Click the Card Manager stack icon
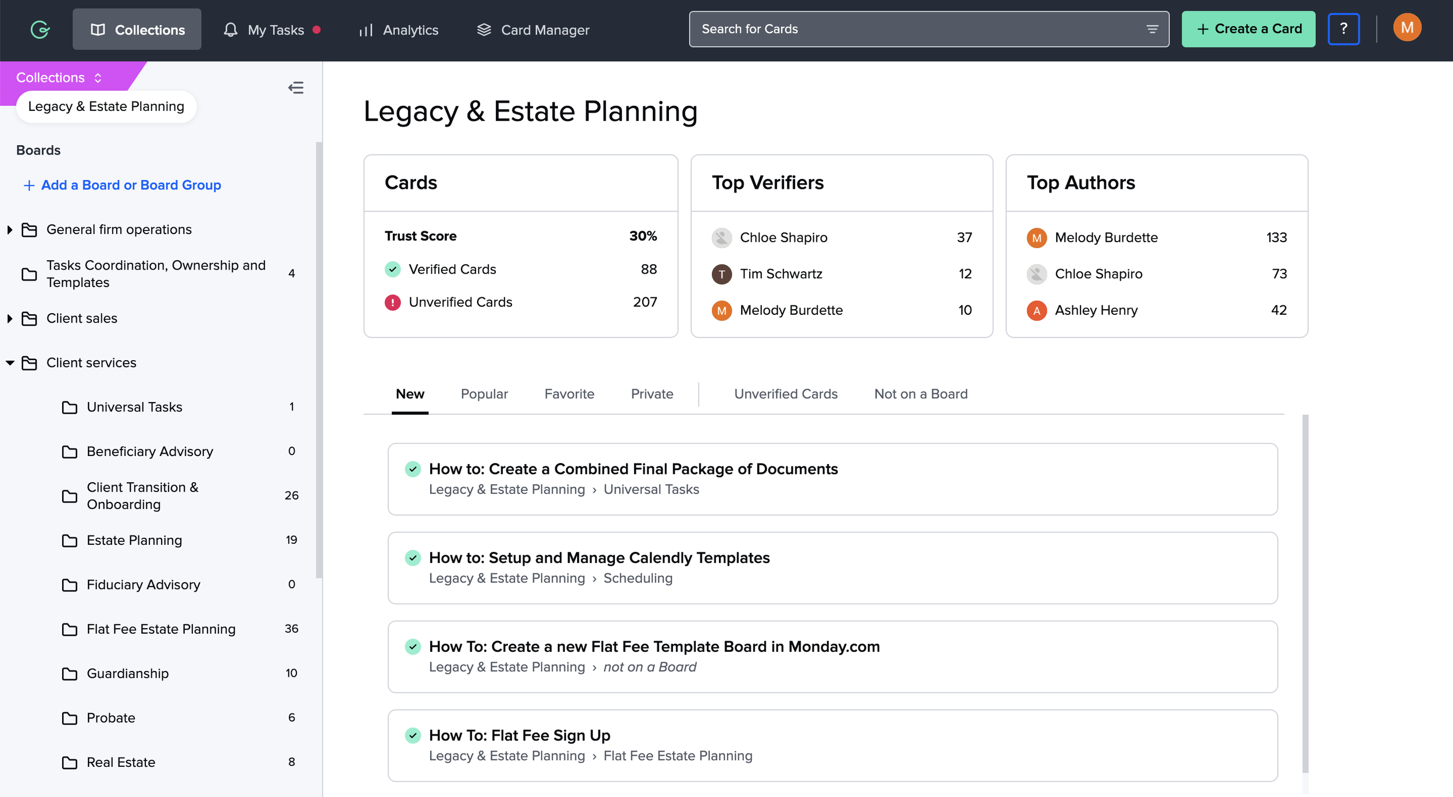 point(484,30)
